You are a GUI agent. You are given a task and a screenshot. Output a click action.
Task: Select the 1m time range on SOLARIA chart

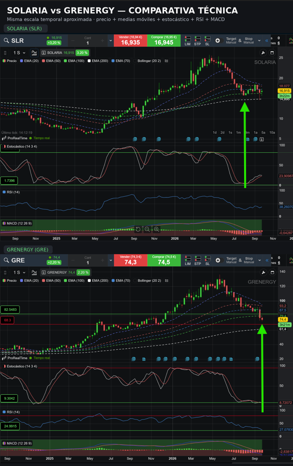tap(238, 133)
